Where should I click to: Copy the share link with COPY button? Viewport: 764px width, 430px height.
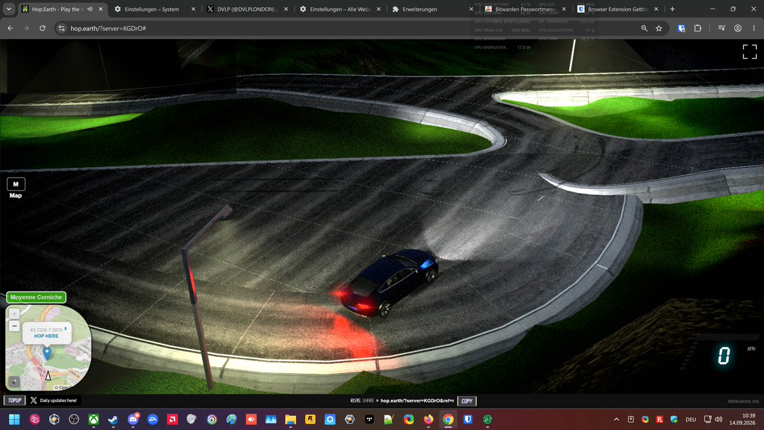click(x=467, y=401)
